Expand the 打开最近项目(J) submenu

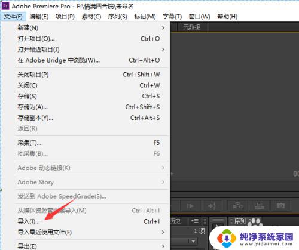tap(163, 50)
